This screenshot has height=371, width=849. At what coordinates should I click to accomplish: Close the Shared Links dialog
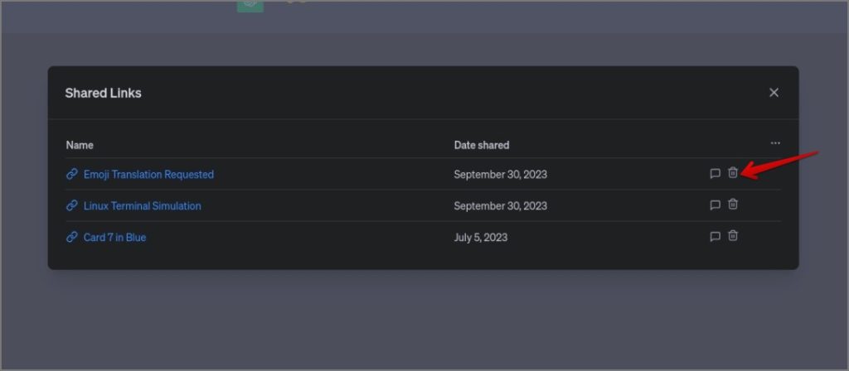[774, 93]
